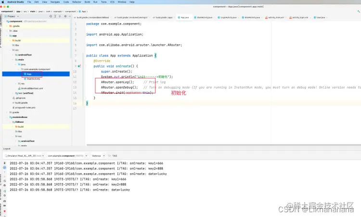
Task: Select the .gitignore file
Action: [x=20, y=98]
